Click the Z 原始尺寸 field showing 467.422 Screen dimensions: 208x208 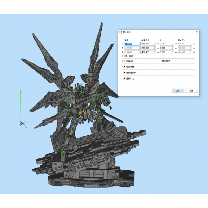[185, 52]
